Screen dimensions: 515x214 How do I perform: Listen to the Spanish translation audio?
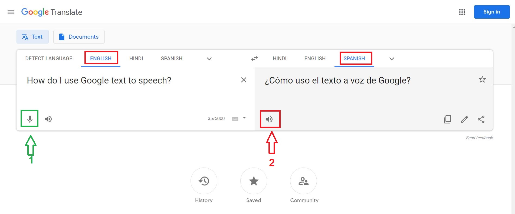tap(269, 119)
